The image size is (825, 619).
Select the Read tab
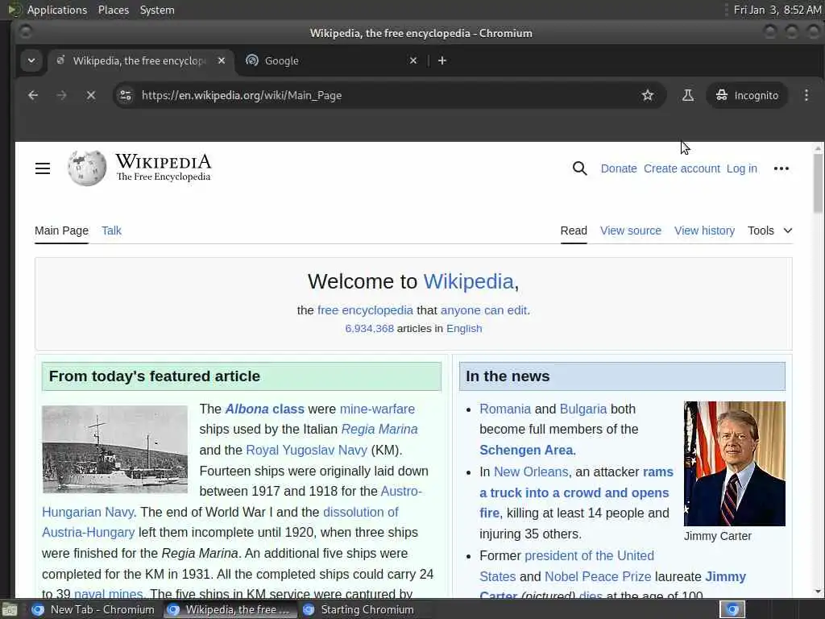point(574,231)
